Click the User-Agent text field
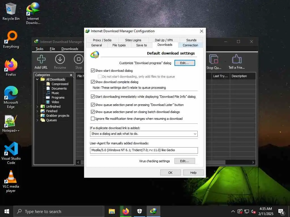 [x=144, y=150]
